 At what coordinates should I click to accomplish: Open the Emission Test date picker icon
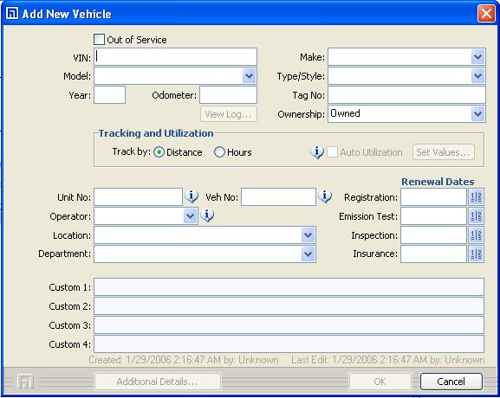[x=476, y=216]
